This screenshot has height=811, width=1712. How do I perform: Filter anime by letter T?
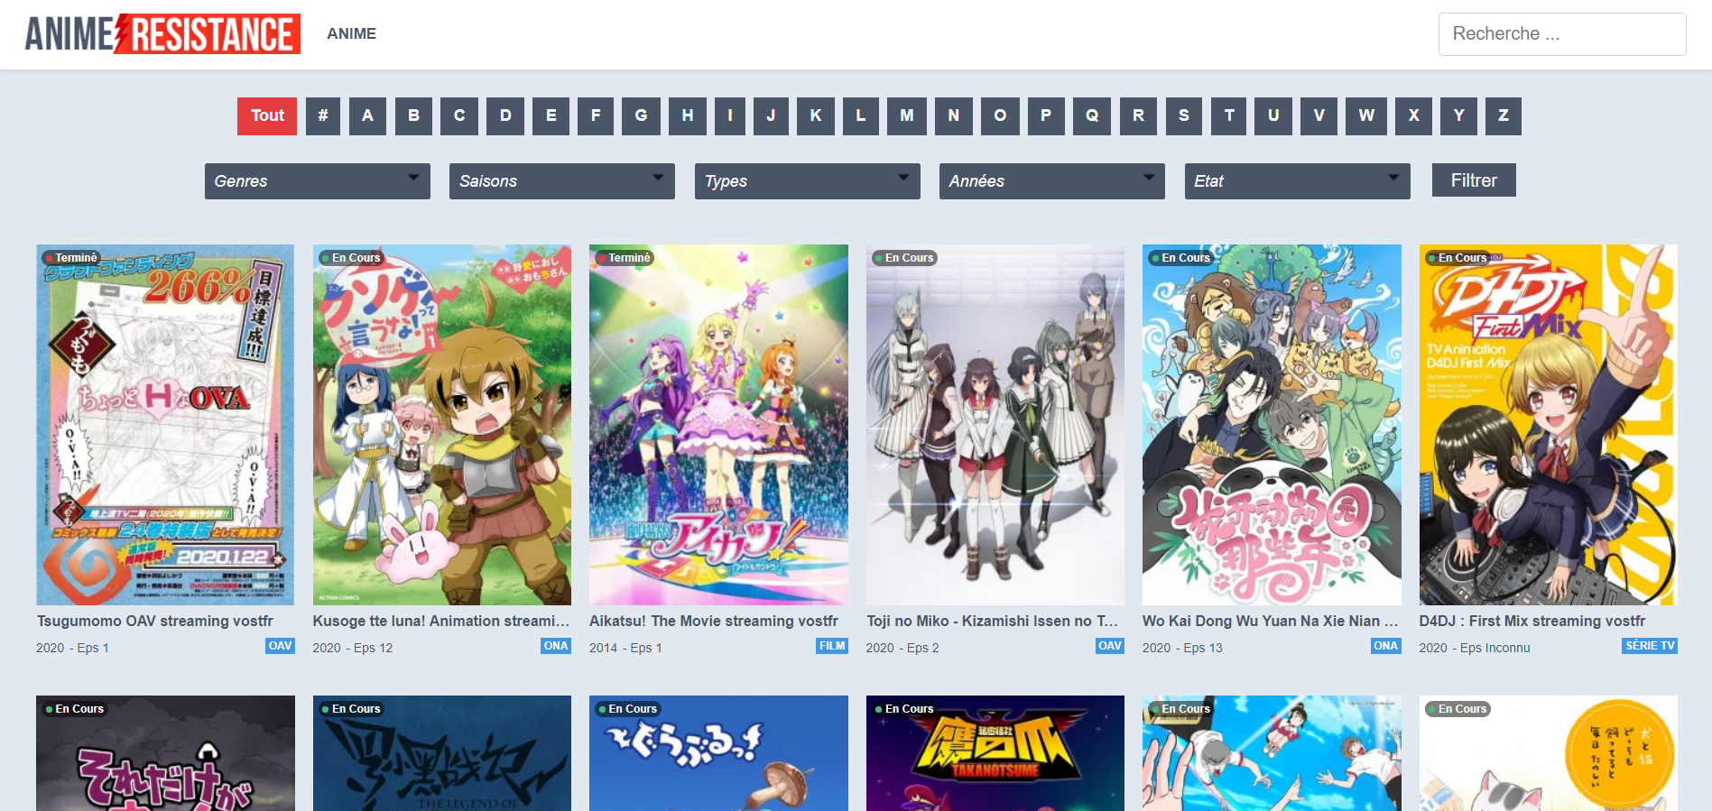coord(1229,115)
